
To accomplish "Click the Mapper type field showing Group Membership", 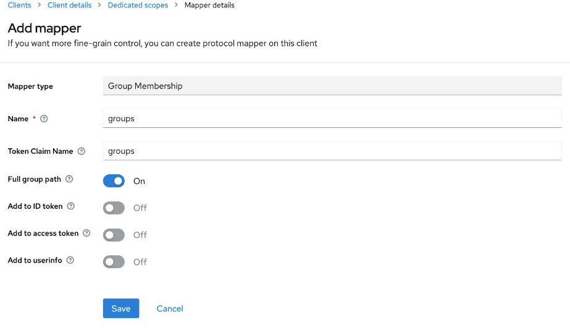I will click(x=332, y=86).
